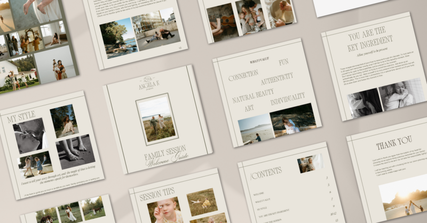Click the word 'ART' on the values page
427x223 pixels.
[x=249, y=108]
